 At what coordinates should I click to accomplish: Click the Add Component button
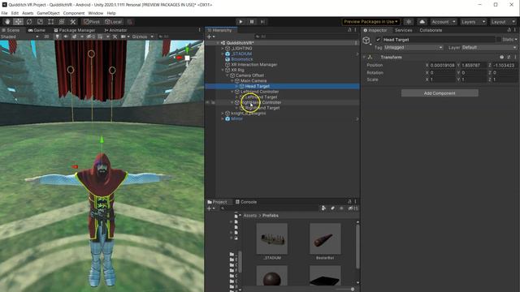tap(440, 93)
